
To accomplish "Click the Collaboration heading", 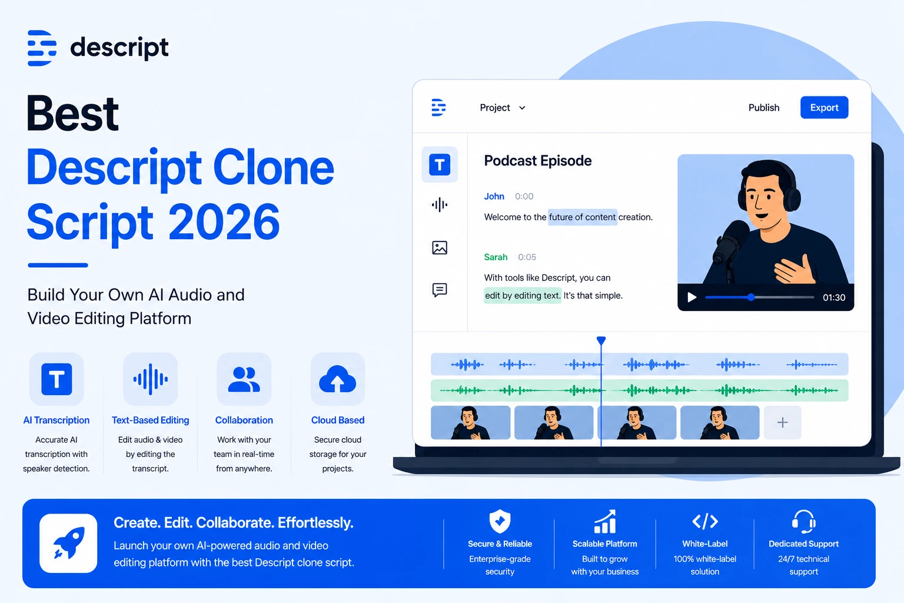I will click(244, 420).
